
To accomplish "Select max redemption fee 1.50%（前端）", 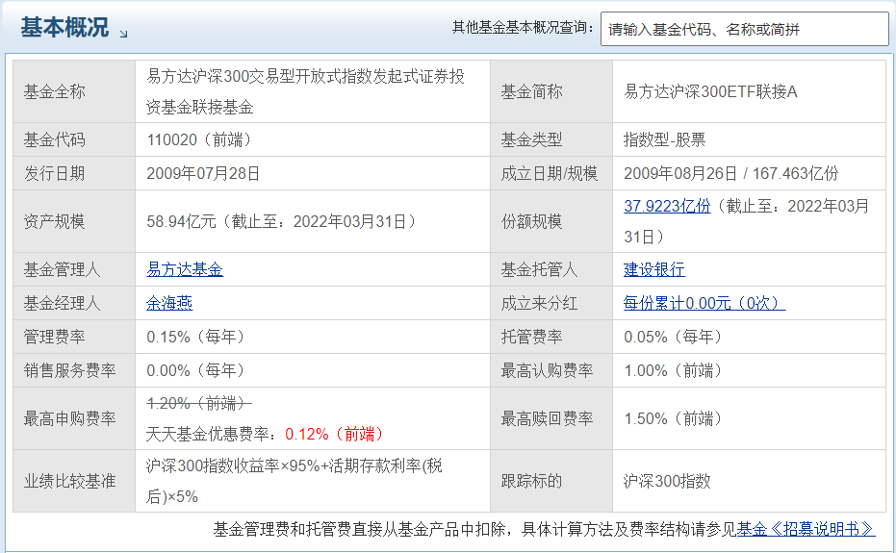I will [673, 418].
